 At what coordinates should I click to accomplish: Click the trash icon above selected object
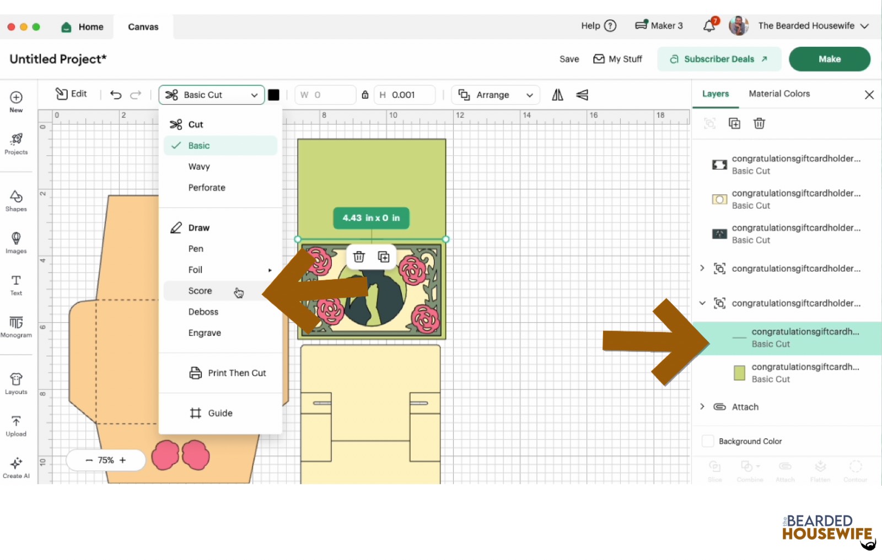tap(359, 257)
